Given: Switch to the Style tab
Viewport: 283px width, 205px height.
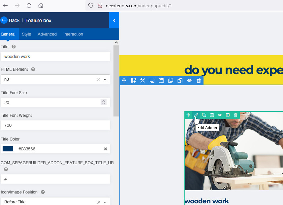Looking at the screenshot, I should click(26, 34).
